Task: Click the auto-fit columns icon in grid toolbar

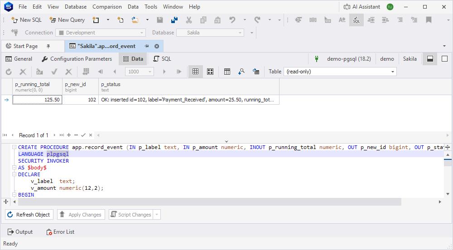Action: [x=86, y=72]
